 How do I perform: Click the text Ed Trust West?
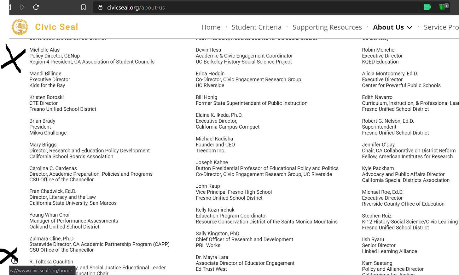click(x=211, y=269)
